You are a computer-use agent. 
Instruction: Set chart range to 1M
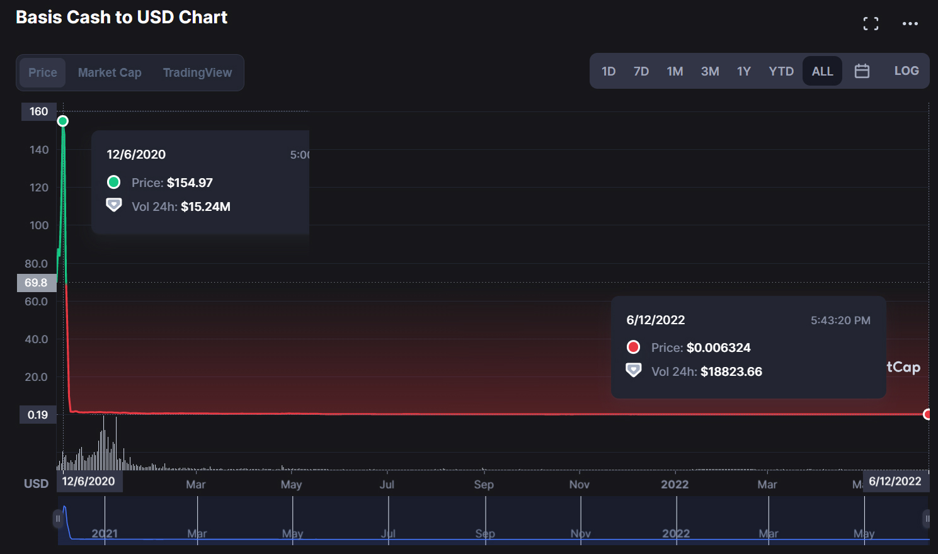pos(675,71)
